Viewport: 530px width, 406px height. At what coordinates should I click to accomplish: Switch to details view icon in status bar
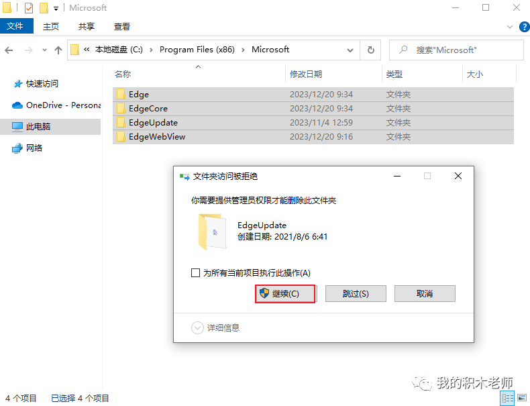click(x=507, y=398)
